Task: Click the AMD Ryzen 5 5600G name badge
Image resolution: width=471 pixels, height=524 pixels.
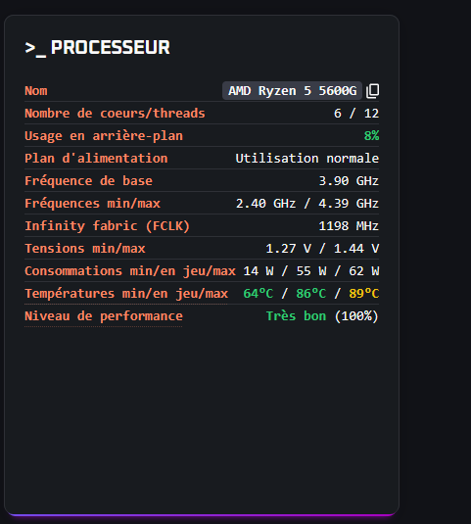Action: coord(292,90)
